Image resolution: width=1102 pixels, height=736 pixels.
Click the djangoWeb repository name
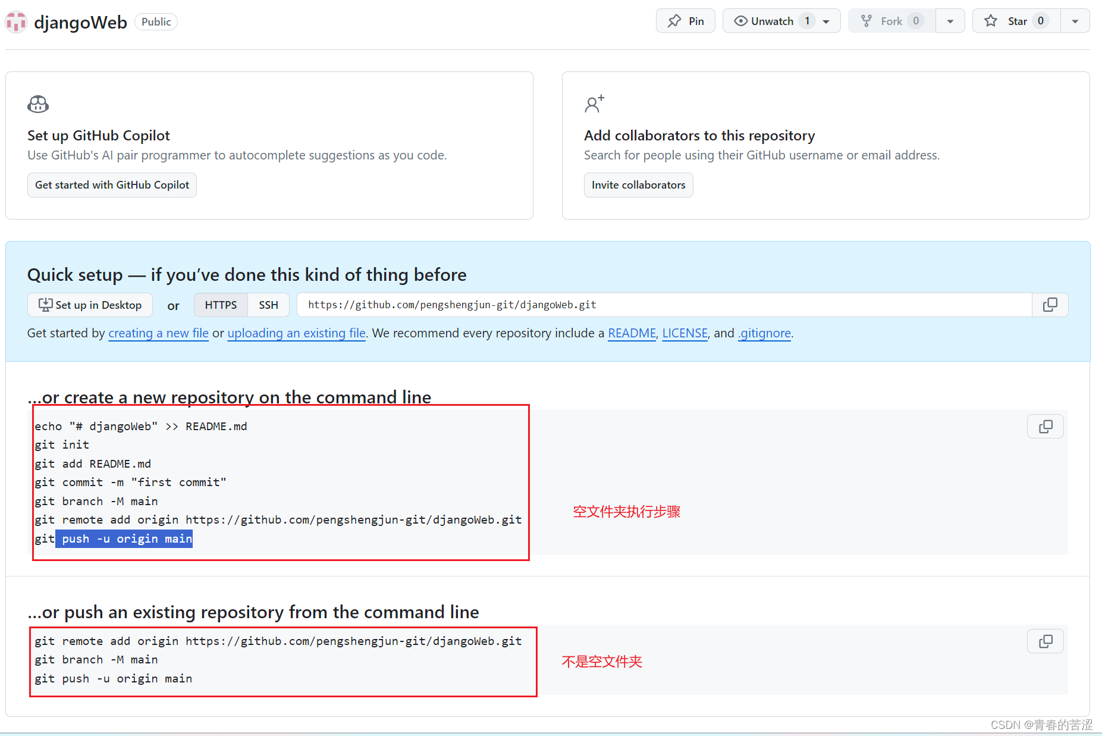80,22
